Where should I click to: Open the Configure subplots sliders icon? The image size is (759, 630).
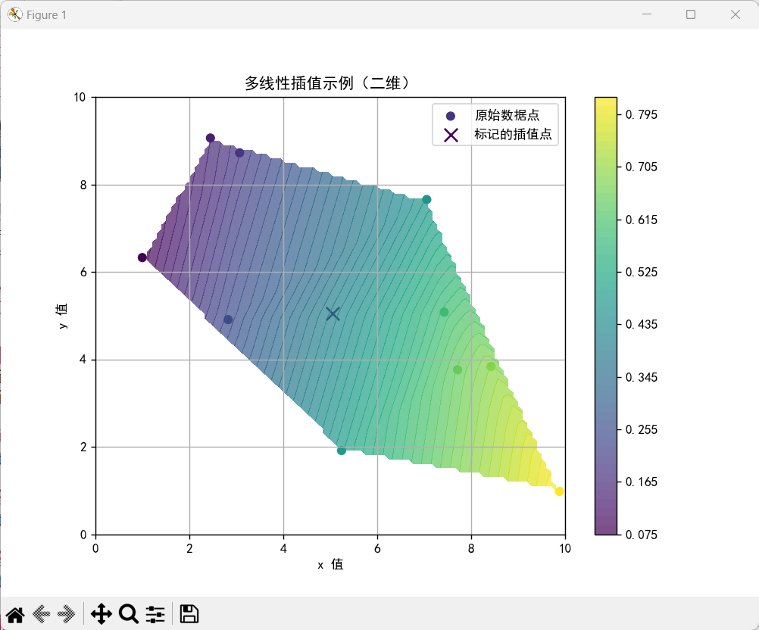155,613
